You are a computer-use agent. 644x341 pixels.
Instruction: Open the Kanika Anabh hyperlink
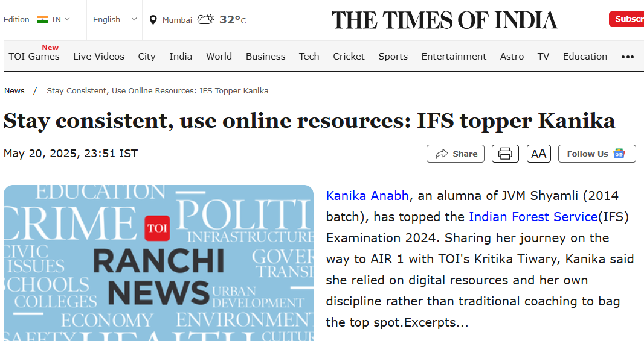(367, 196)
